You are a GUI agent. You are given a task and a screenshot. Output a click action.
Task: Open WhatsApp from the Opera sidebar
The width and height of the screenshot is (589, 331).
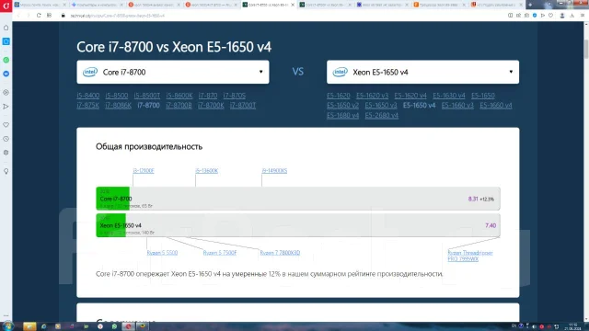[6, 60]
